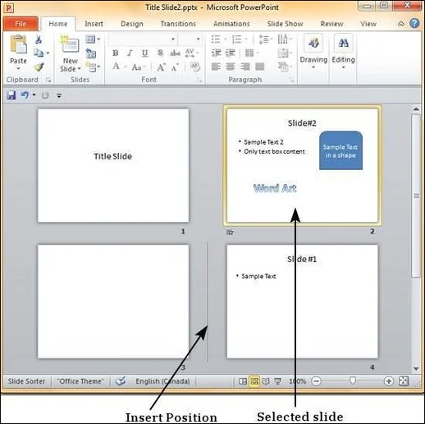Image resolution: width=425 pixels, height=424 pixels.
Task: Click the Decrease List Level icon
Action: (x=216, y=53)
